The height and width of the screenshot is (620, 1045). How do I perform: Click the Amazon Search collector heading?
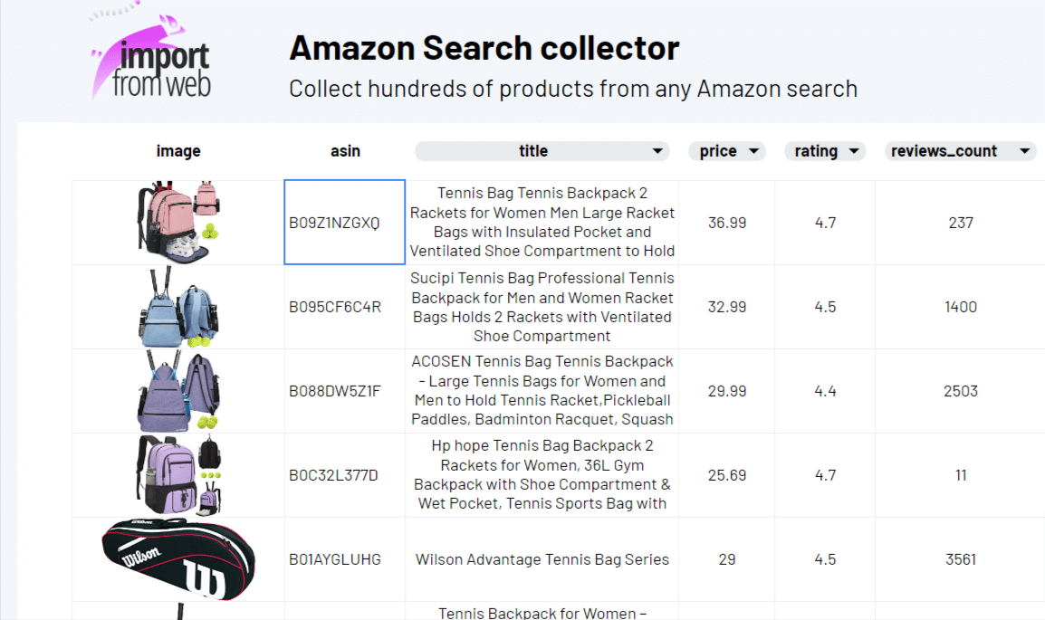(484, 48)
